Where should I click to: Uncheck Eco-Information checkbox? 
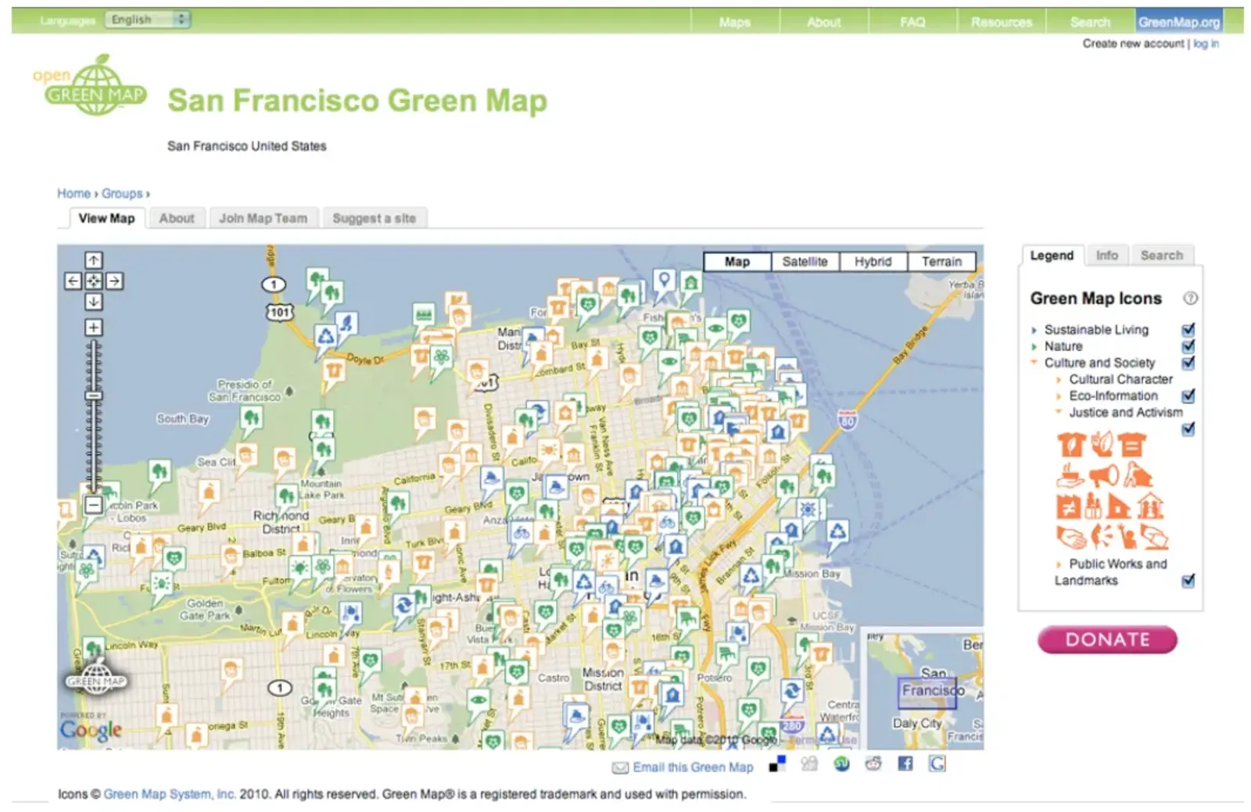tap(1188, 396)
